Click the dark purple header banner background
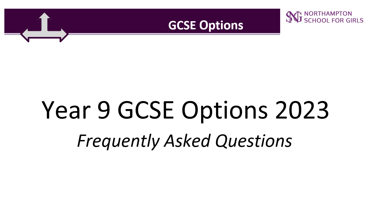This screenshot has height=207, width=369. tap(142, 21)
